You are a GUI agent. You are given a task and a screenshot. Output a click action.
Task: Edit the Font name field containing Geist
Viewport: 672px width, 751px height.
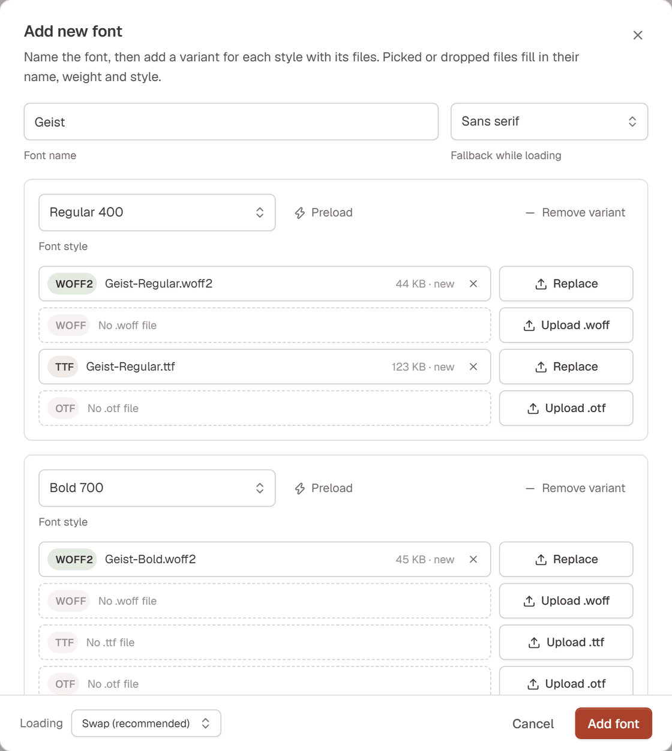231,122
